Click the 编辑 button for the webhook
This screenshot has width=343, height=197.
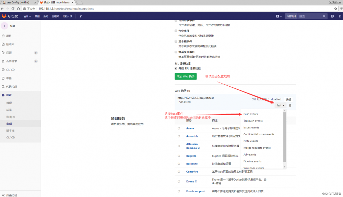tap(288, 99)
